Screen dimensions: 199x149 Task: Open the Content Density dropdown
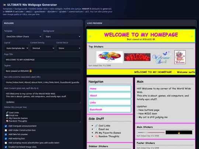42,48
